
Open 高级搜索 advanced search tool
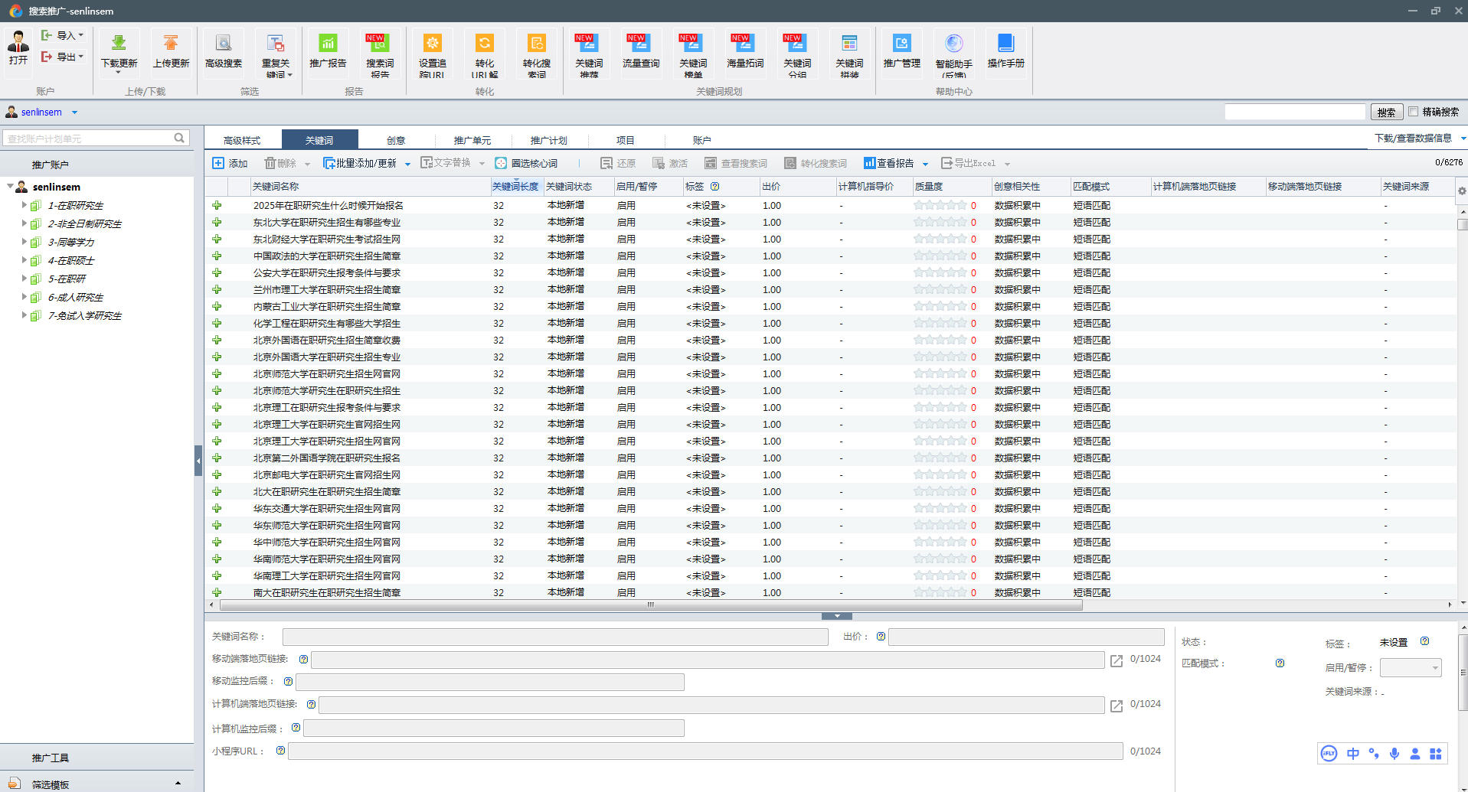223,44
